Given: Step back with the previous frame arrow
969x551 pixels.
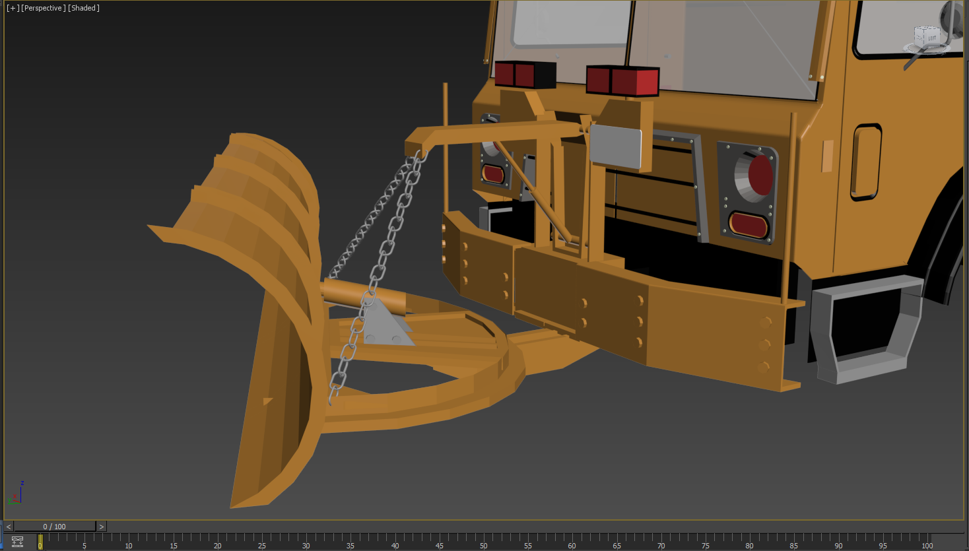Looking at the screenshot, I should (x=8, y=527).
